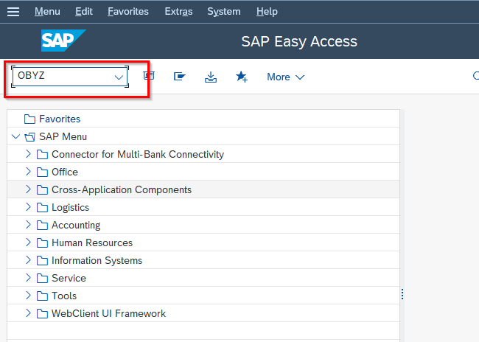Expand the Logistics folder
The image size is (479, 342).
coord(28,207)
